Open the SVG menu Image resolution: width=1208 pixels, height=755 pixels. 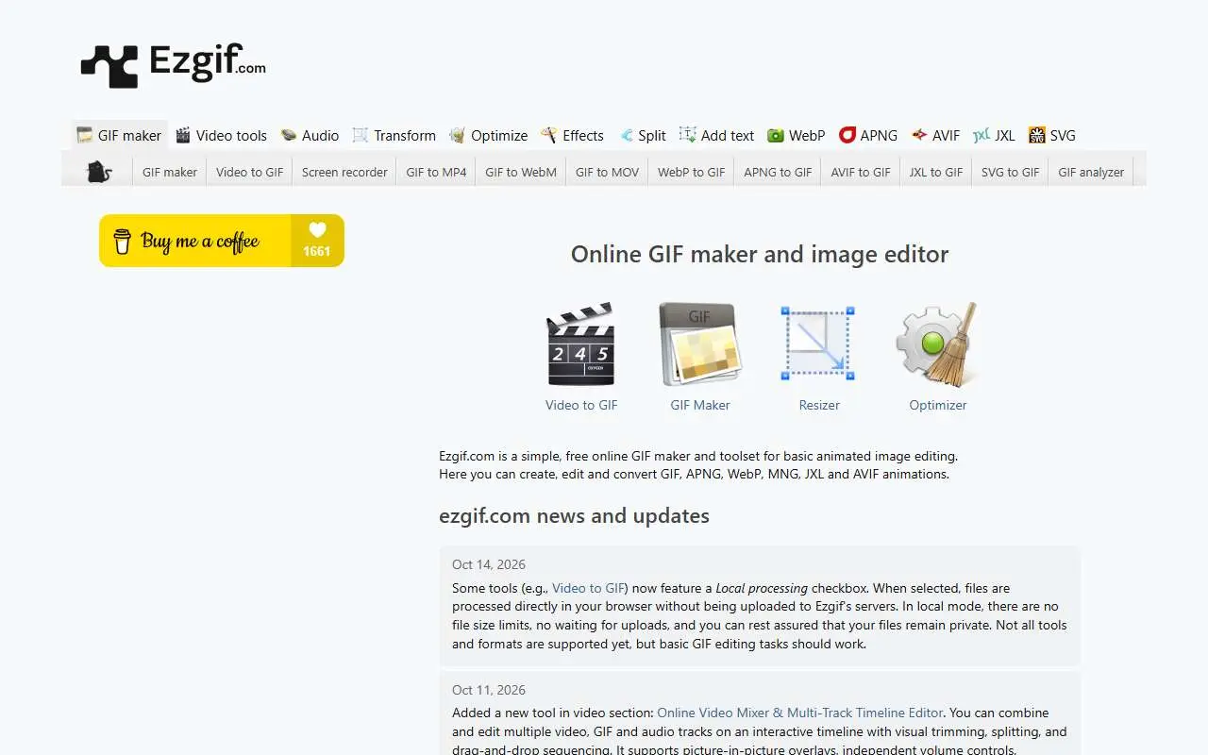[1051, 135]
